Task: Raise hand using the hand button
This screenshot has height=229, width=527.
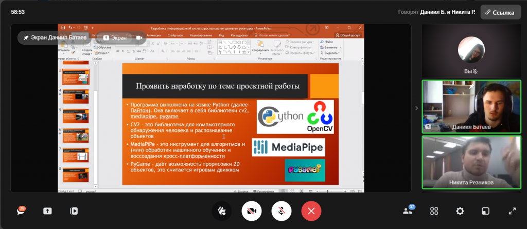Action: point(221,211)
